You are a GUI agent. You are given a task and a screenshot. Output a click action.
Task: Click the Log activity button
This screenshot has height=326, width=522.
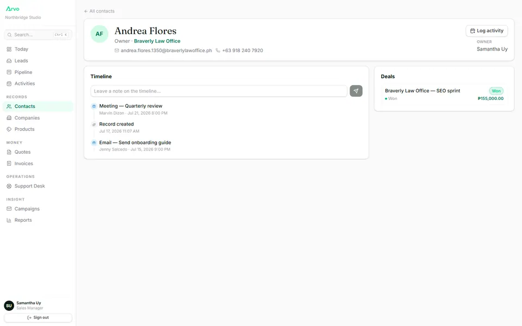click(x=487, y=30)
